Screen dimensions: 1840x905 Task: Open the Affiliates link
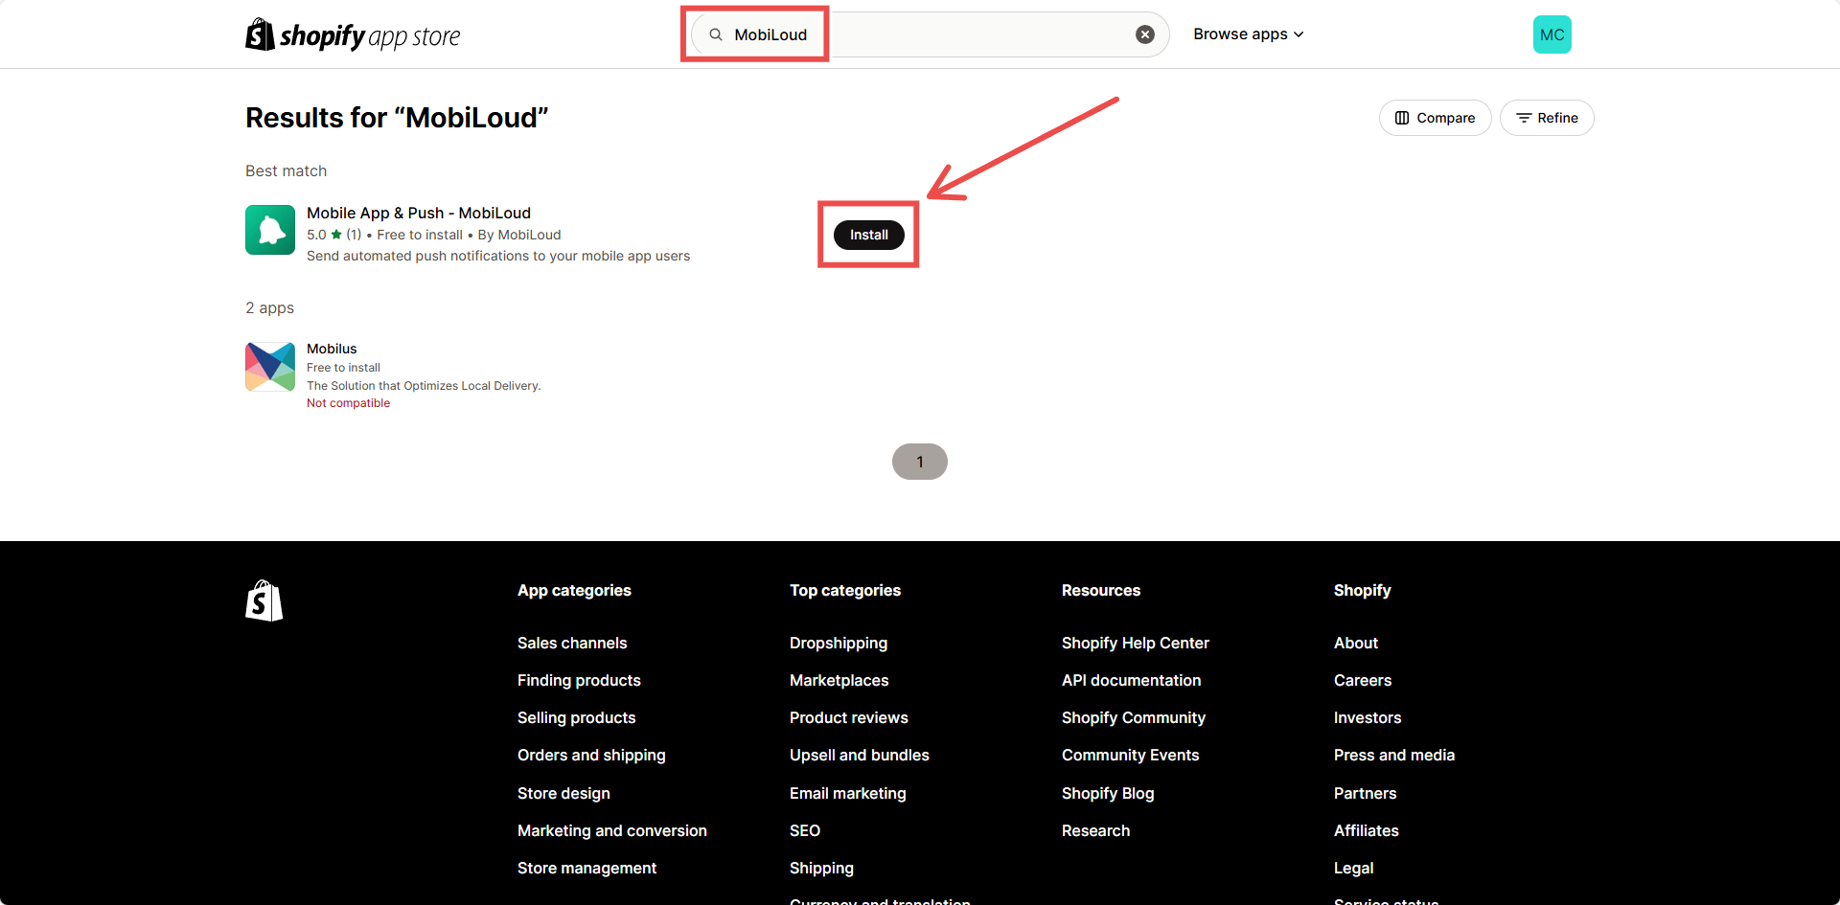tap(1367, 830)
